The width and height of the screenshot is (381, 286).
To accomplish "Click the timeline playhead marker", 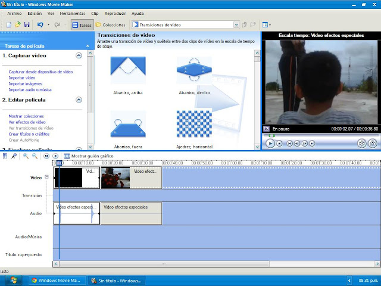I will pos(59,163).
